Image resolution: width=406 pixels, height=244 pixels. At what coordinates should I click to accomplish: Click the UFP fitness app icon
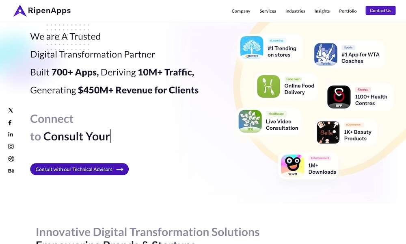click(x=339, y=97)
